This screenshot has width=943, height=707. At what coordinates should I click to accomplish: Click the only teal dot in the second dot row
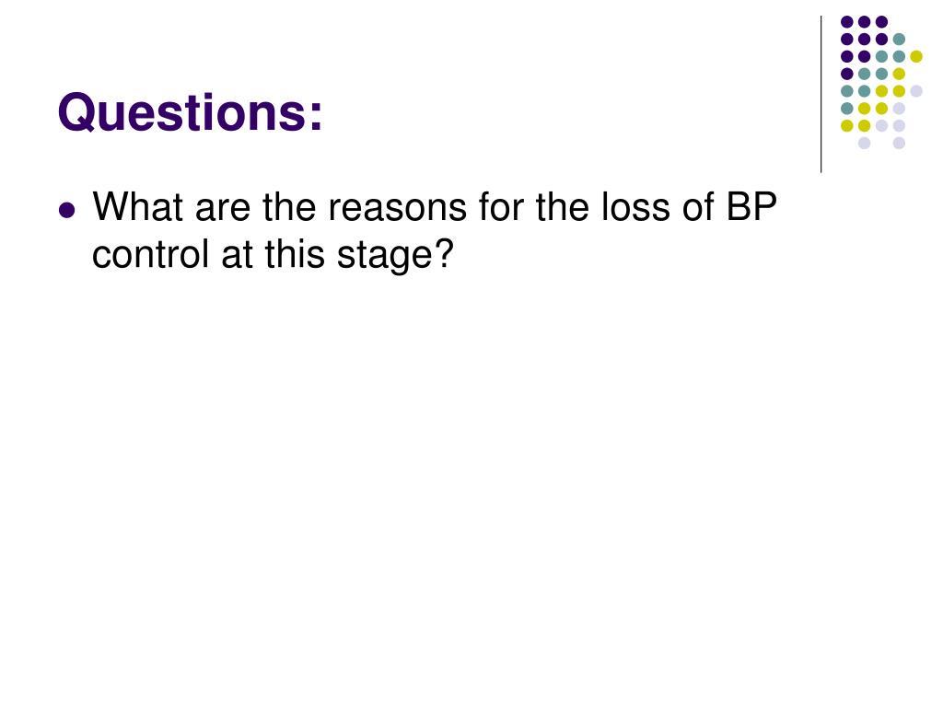click(899, 40)
